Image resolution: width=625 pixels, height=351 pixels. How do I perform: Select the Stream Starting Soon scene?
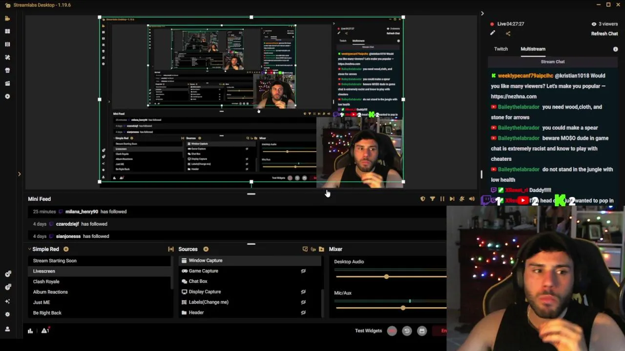point(100,261)
